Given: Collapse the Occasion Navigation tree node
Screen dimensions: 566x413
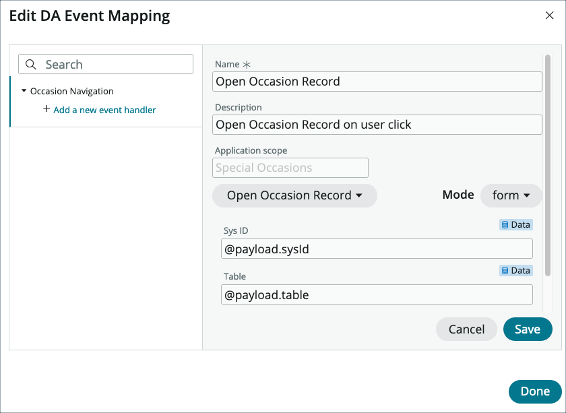Looking at the screenshot, I should pos(24,91).
